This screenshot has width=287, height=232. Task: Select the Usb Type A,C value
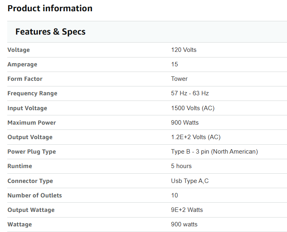[190, 181]
